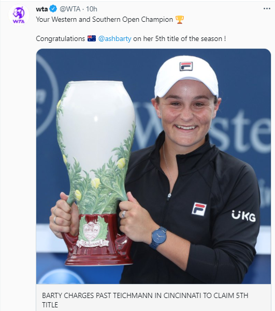The image size is (275, 311).
Task: Click the Rookwood label on the trophy base
Action: pos(93,243)
